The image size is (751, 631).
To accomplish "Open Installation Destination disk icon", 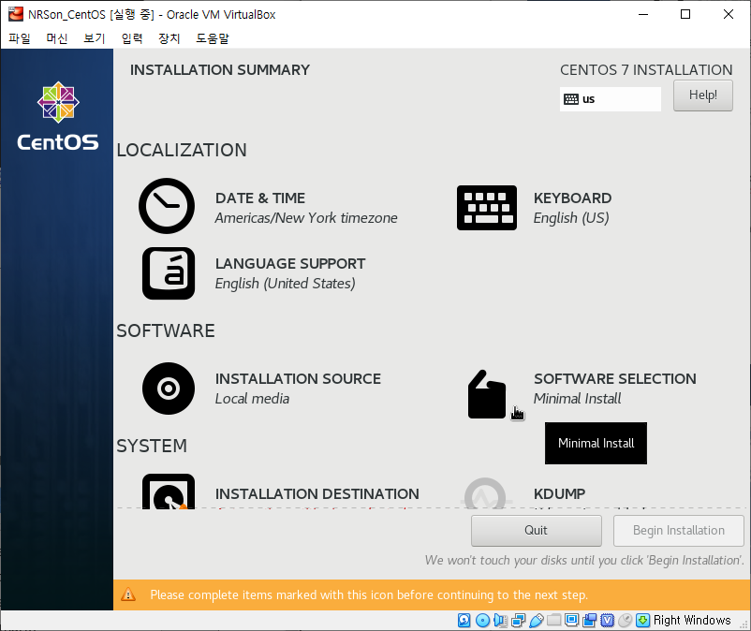I will 169,492.
